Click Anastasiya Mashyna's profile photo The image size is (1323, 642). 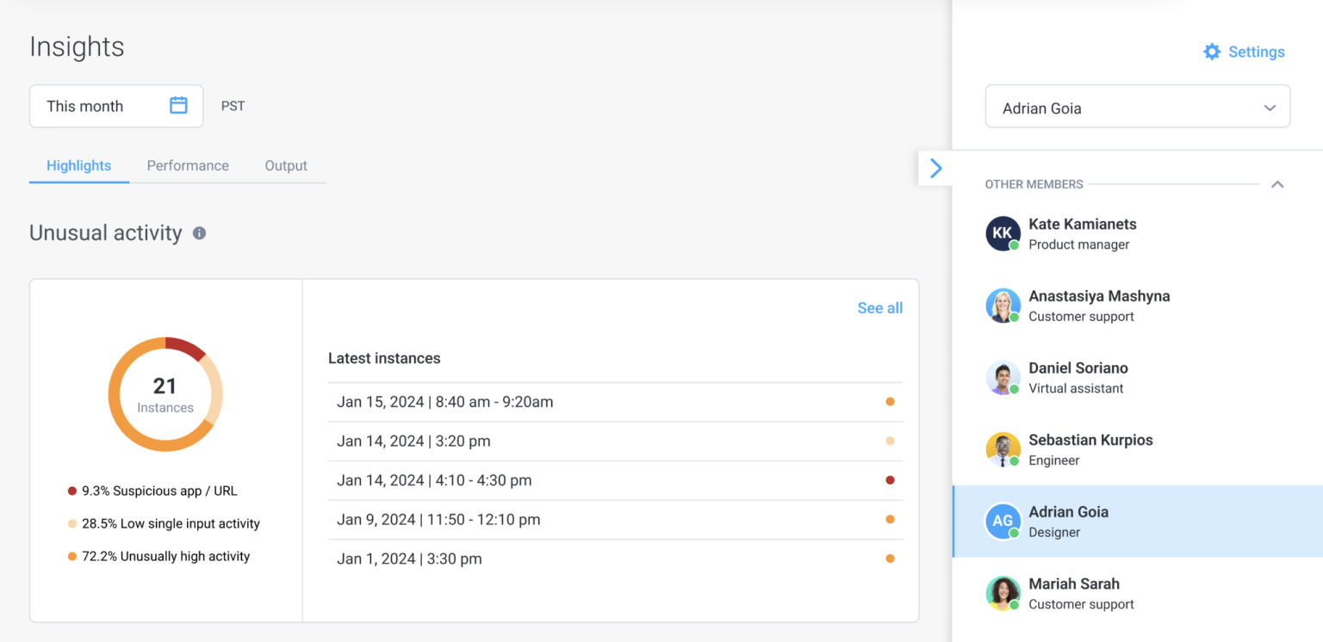[1003, 306]
